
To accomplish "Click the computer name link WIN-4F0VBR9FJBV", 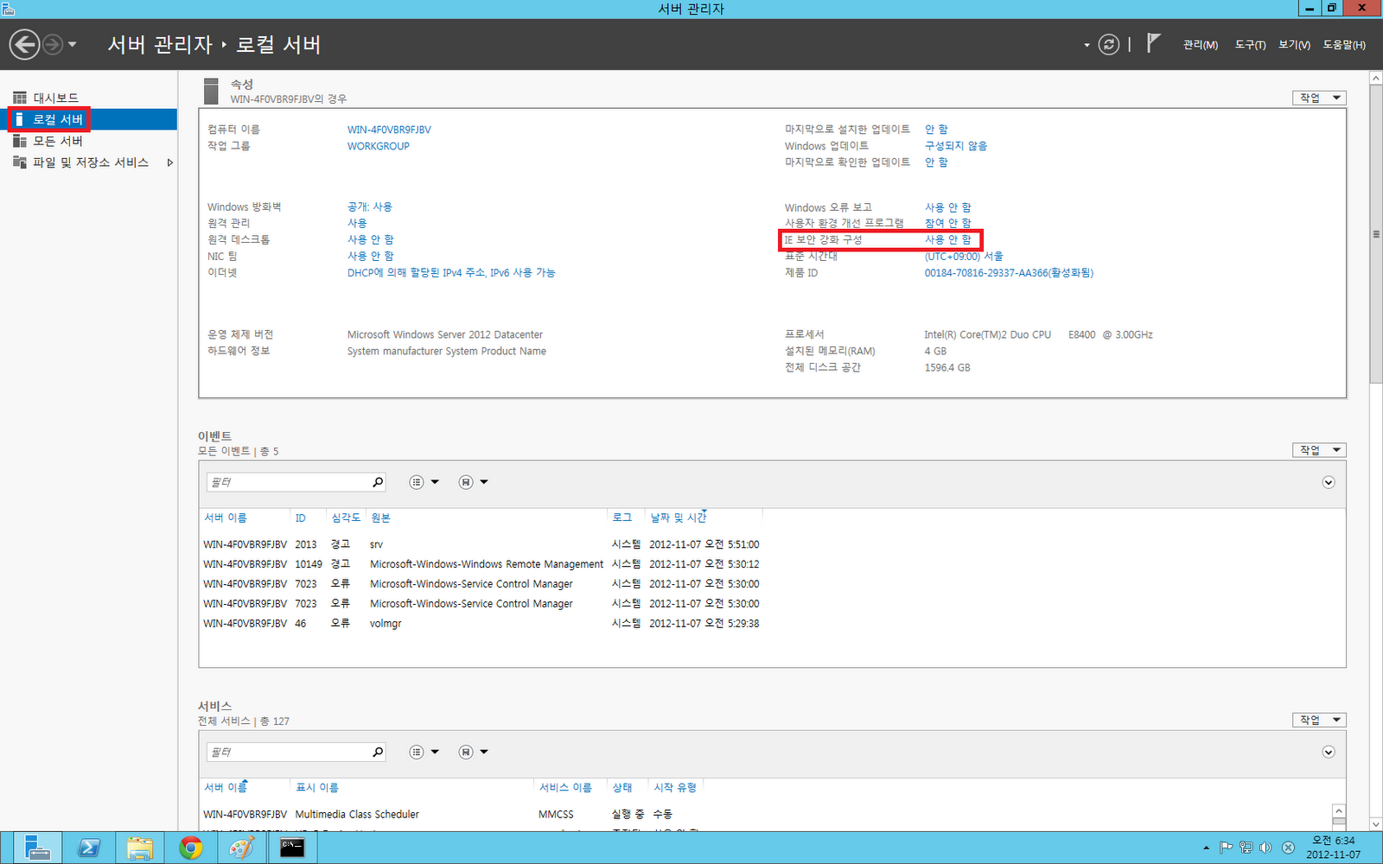I will [x=389, y=130].
